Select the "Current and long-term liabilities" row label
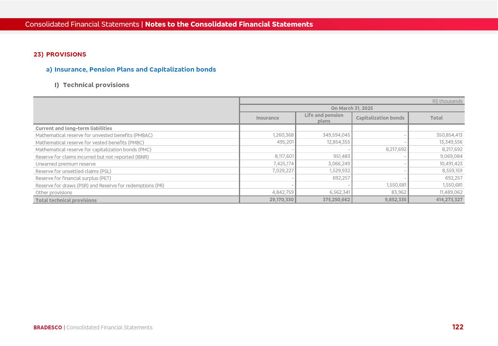Screen dimensions: 498x346 point(74,128)
